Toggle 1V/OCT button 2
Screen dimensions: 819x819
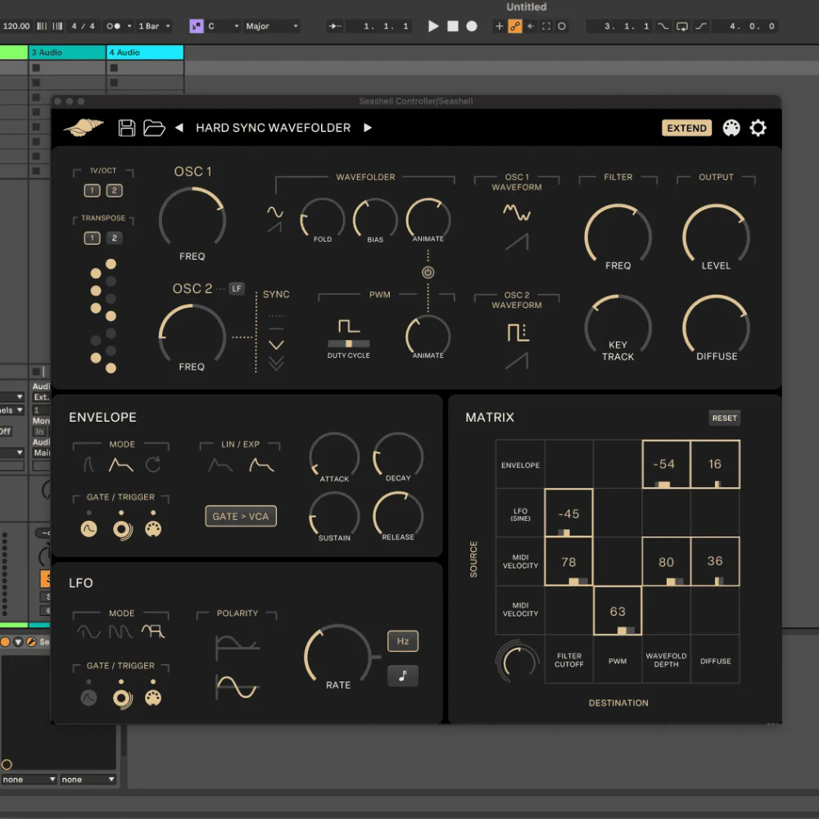(114, 191)
